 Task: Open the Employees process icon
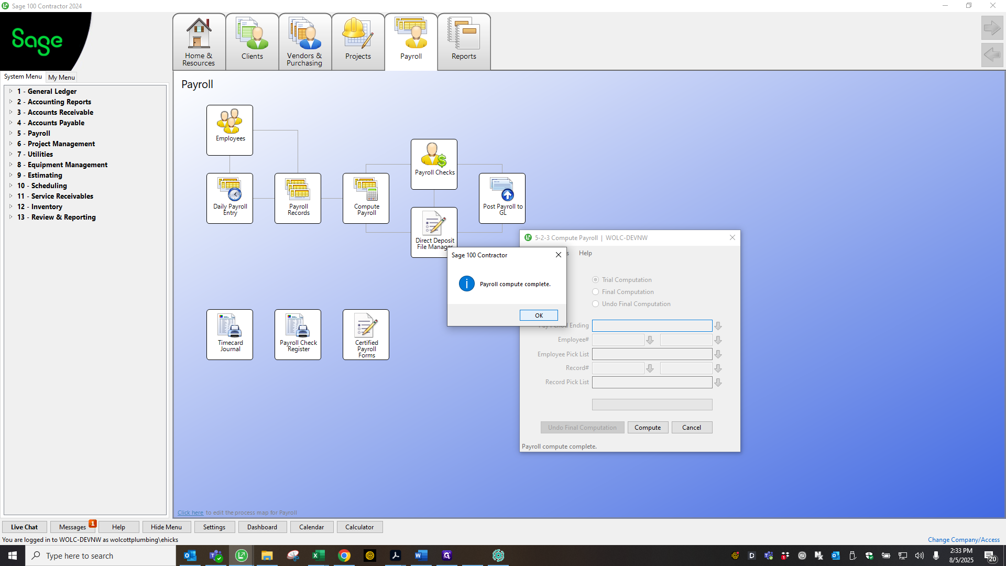click(x=229, y=130)
